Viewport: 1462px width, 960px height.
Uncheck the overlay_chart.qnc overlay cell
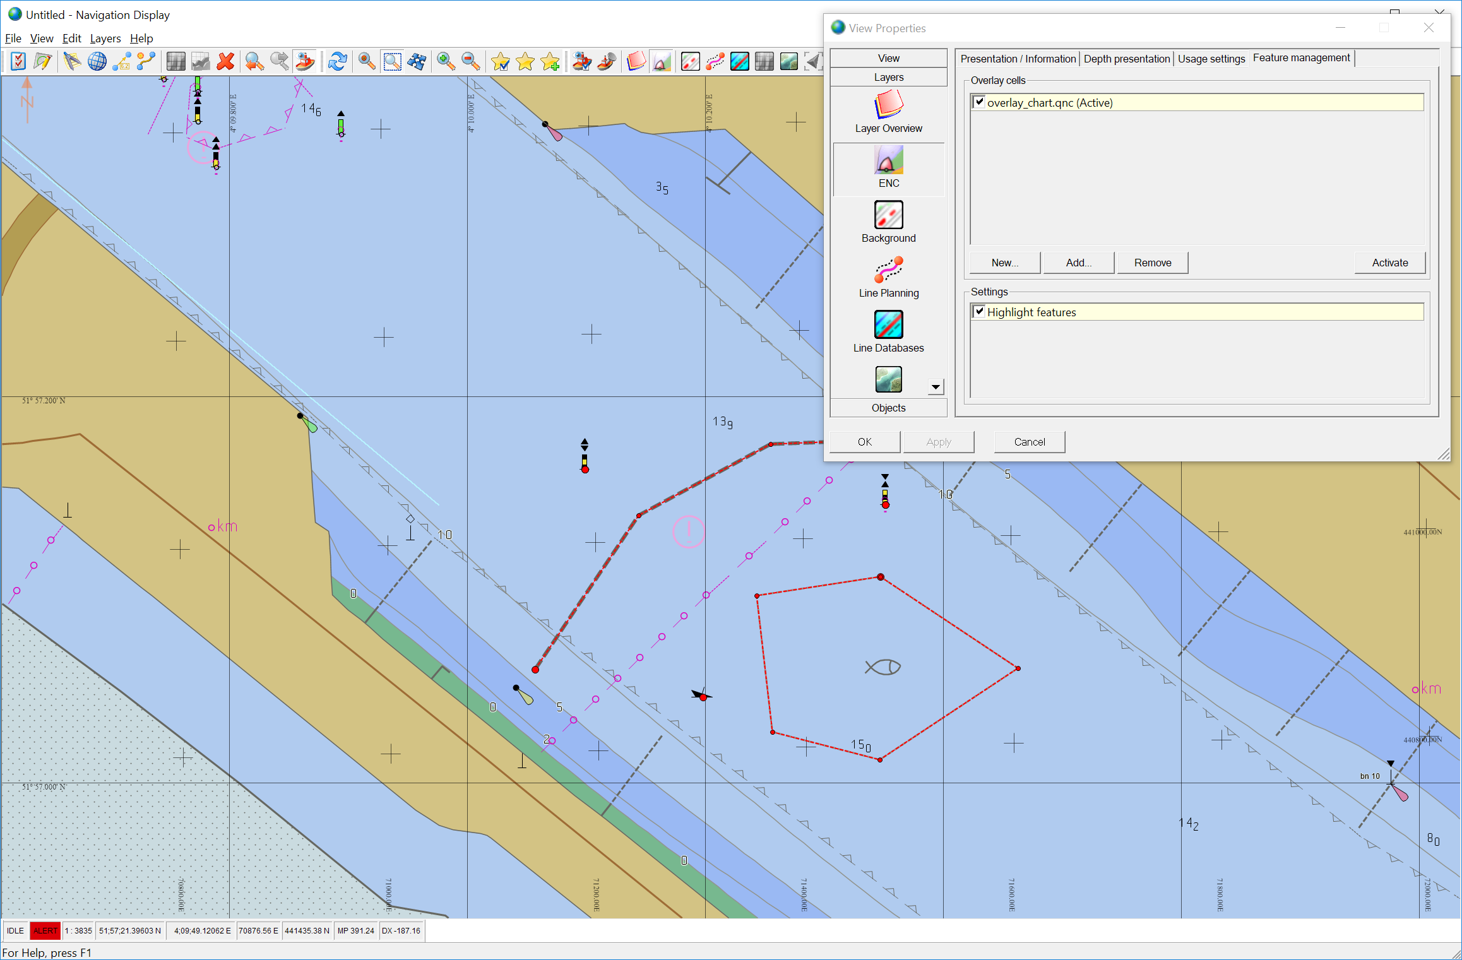point(979,102)
